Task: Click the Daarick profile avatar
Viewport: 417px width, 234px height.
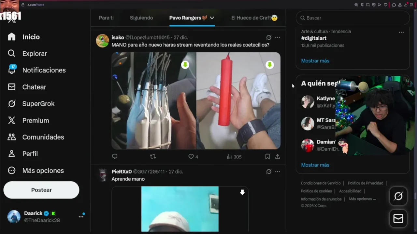Action: (x=14, y=216)
